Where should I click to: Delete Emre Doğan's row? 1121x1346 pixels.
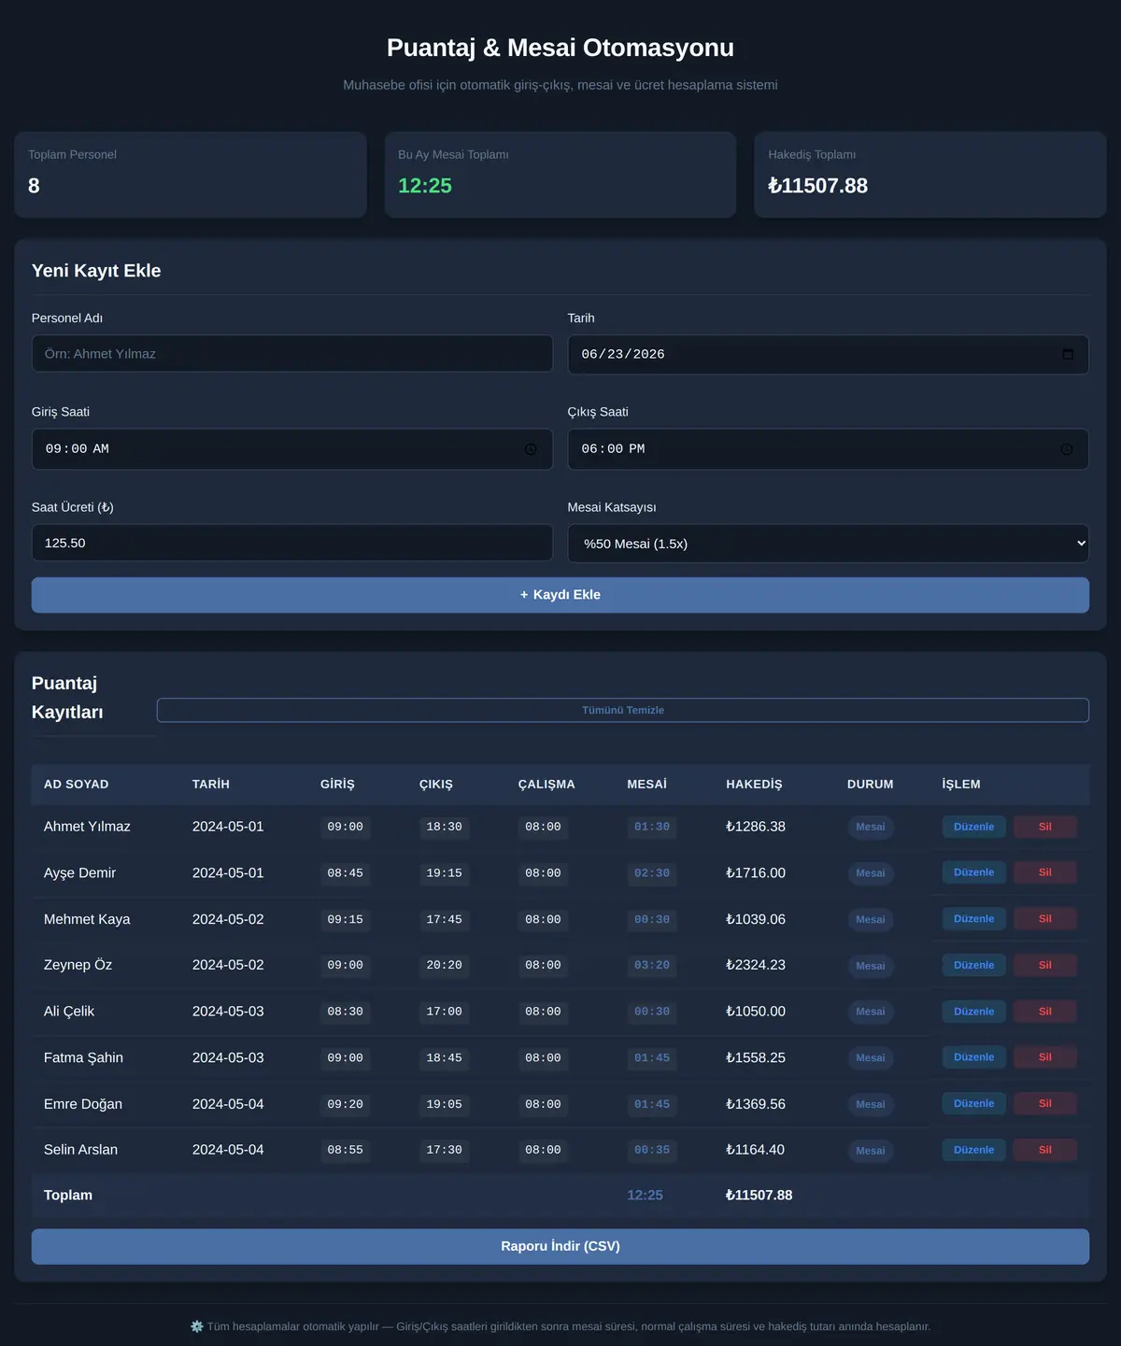click(1045, 1104)
